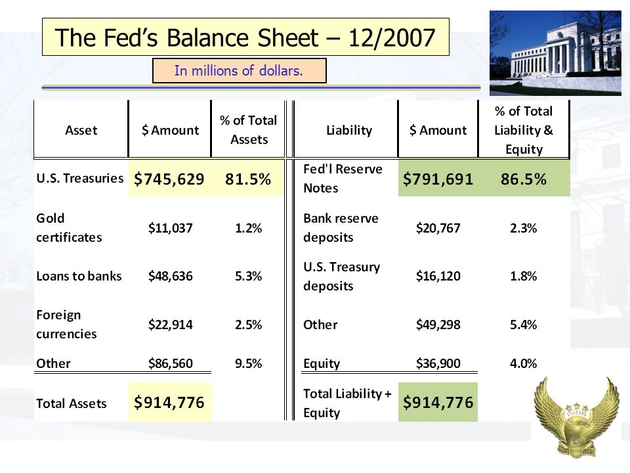
Task: Select the U.S. Treasuries amount $745,629
Action: 169,178
